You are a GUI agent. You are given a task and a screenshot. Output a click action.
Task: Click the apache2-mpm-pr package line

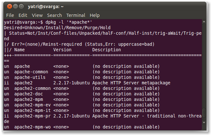pos(98,116)
